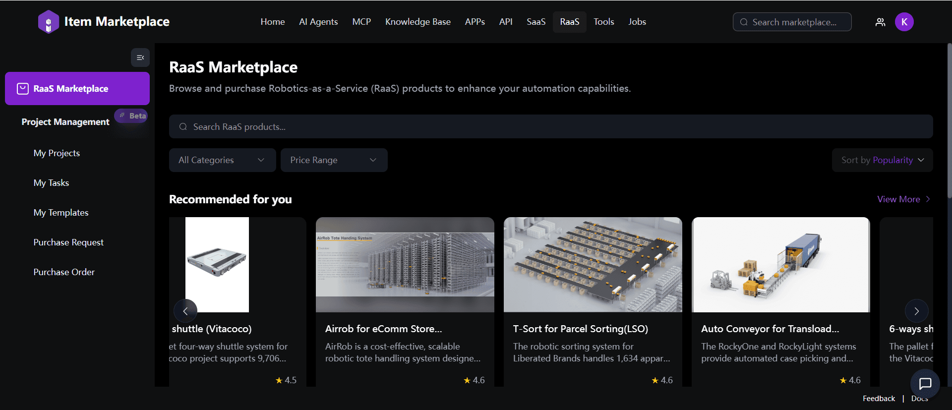This screenshot has height=410, width=952.
Task: Click T-Sort for Parcel Sorting(LSO) title
Action: coord(581,329)
